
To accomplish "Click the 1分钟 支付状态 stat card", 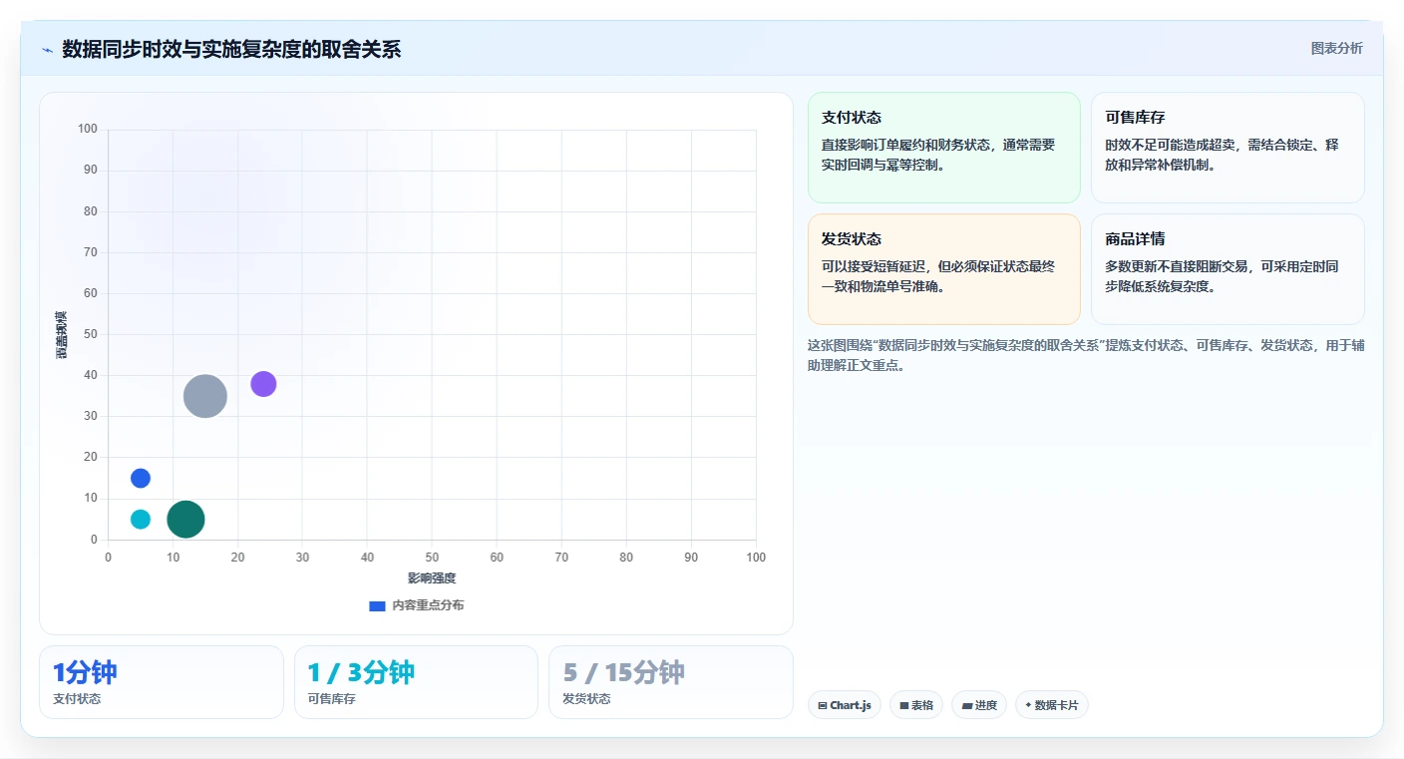I will click(162, 682).
